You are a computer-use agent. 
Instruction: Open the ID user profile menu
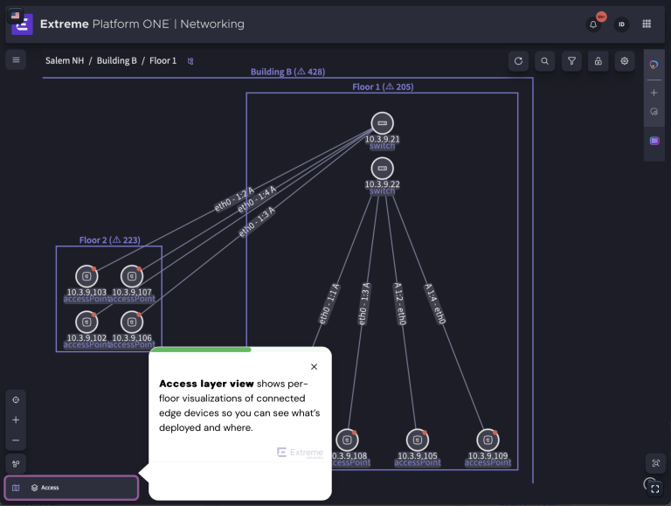click(x=621, y=24)
